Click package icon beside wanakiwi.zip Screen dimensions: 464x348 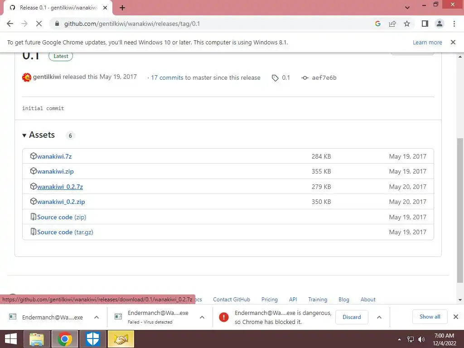pos(34,171)
